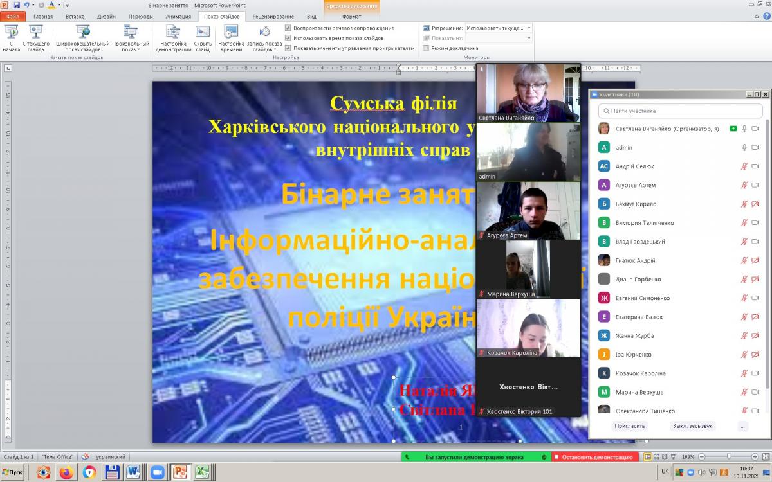Start slideshow from beginning (С начала)
The image size is (772, 482).
coord(11,33)
